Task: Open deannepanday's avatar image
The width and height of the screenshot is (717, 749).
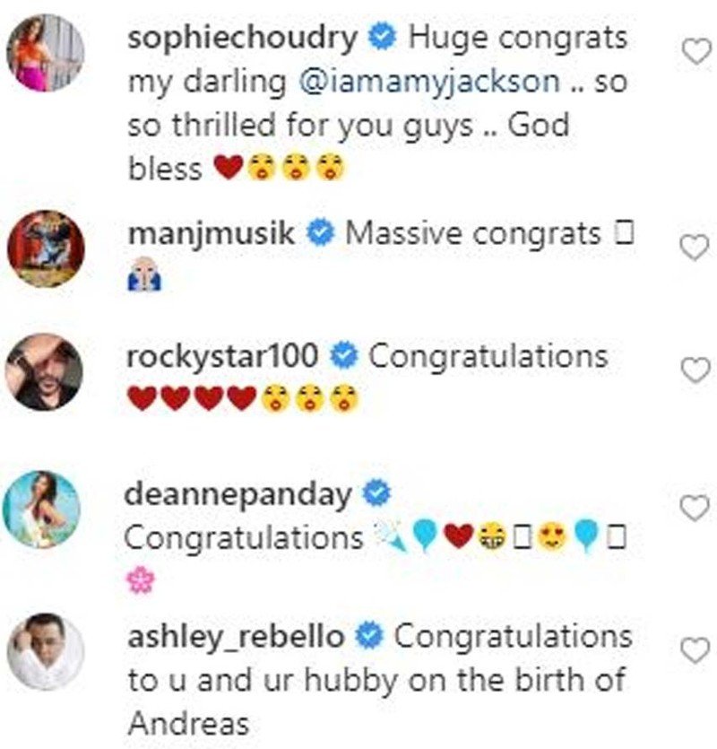Action: coord(45,509)
